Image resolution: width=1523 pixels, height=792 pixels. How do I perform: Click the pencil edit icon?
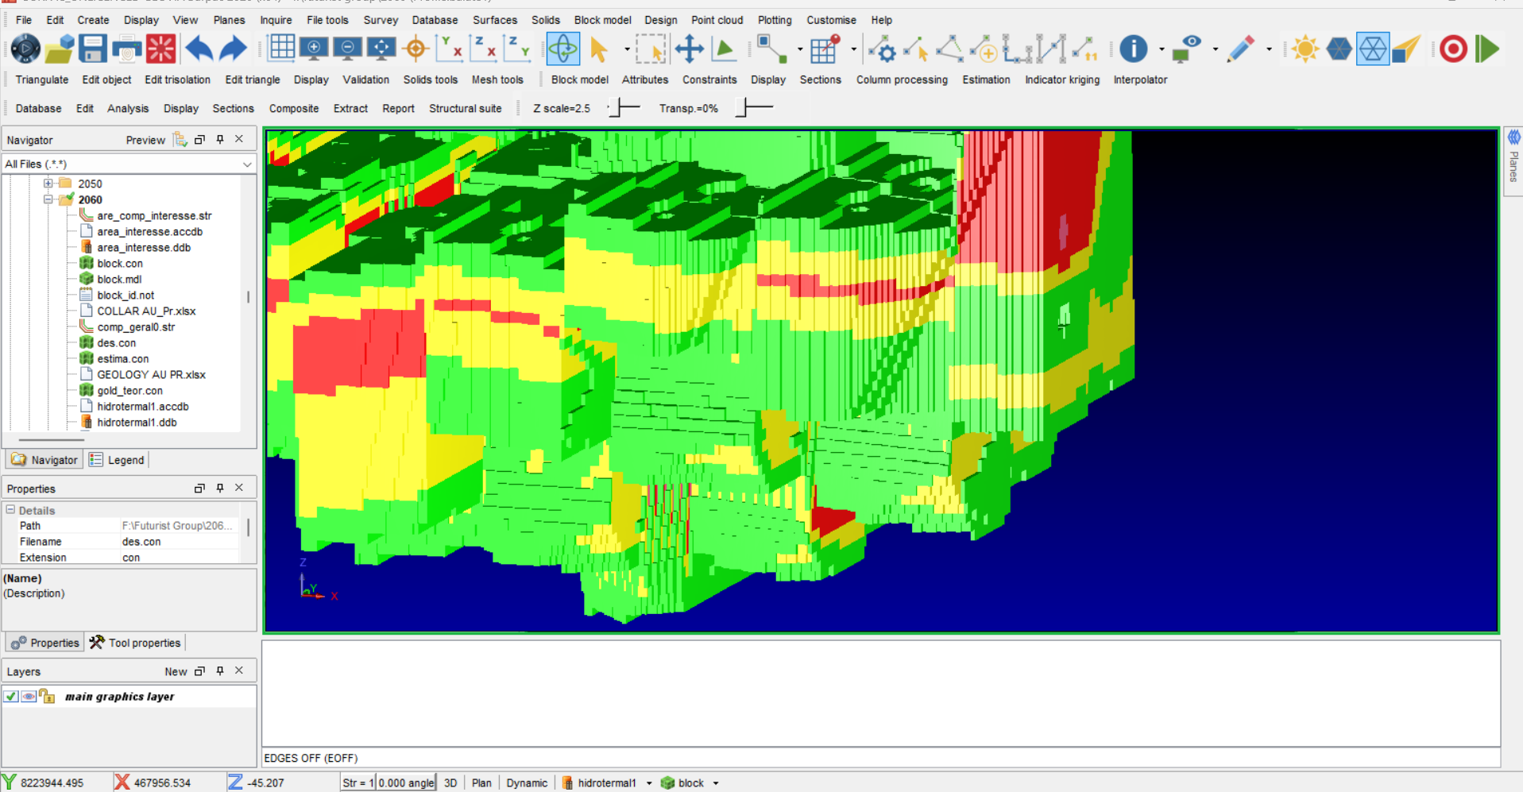[1240, 49]
